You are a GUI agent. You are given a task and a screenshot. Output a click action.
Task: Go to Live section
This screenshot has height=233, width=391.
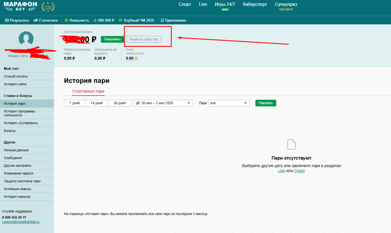[203, 4]
